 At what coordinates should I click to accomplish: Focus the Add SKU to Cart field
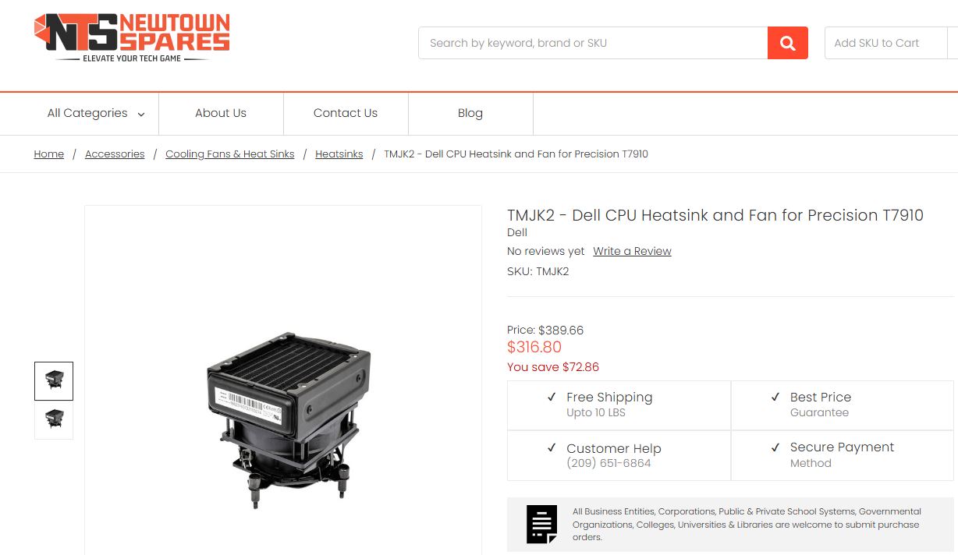886,43
